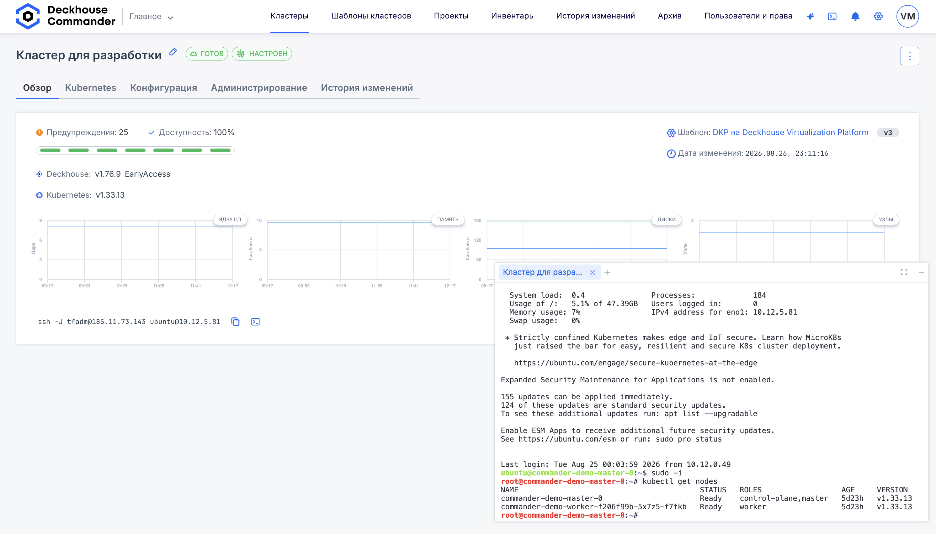The width and height of the screenshot is (936, 534).
Task: Add a new terminal tab with plus
Action: point(607,272)
